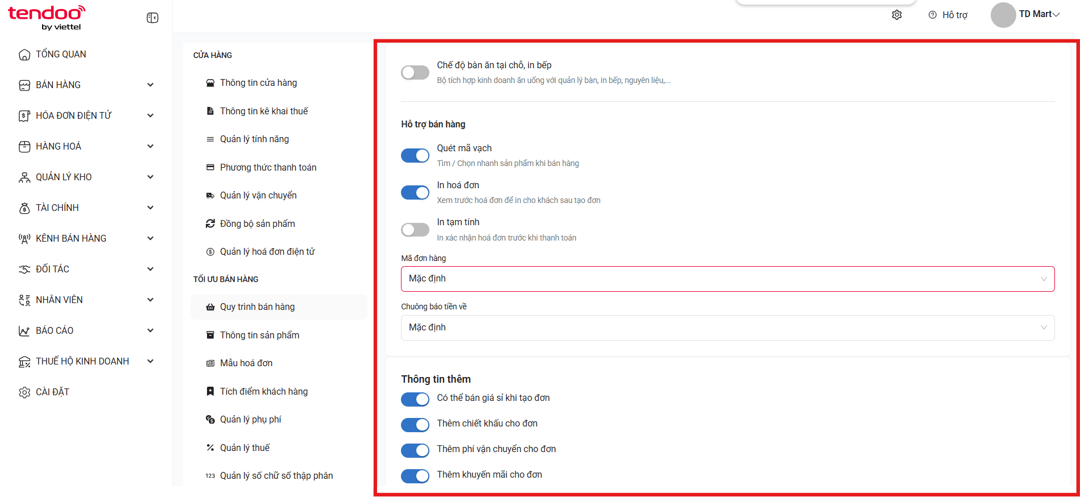
Task: Click the Quản lý vận chuyển truck icon
Action: (x=210, y=196)
